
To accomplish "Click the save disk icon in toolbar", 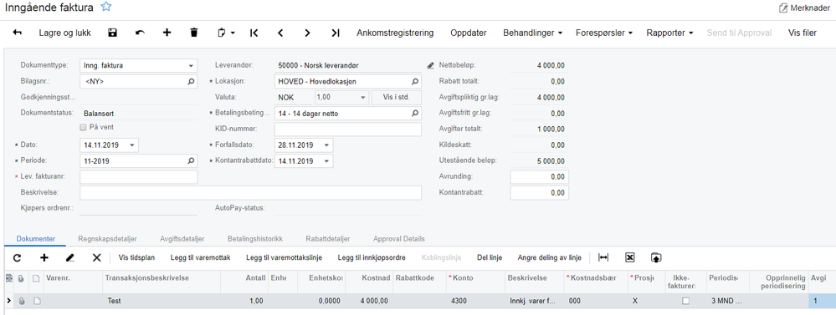I will 112,33.
